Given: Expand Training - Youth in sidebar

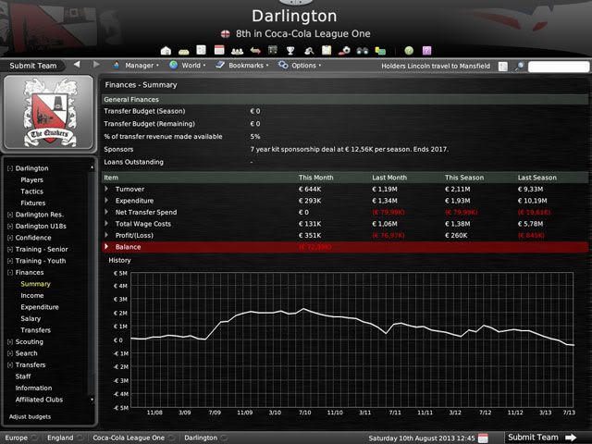Looking at the screenshot, I should 10,261.
